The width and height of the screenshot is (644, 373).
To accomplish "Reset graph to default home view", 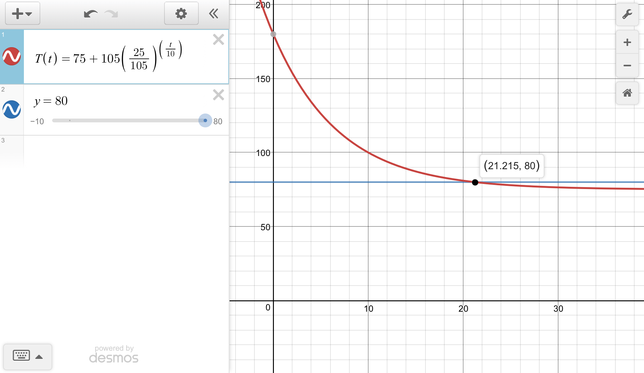I will point(627,93).
